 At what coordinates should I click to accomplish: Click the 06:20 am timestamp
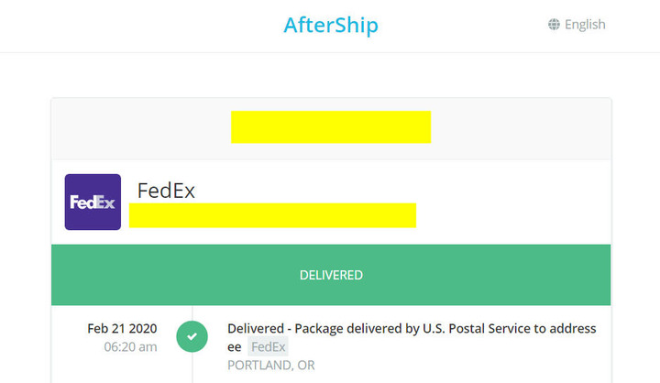click(x=130, y=346)
